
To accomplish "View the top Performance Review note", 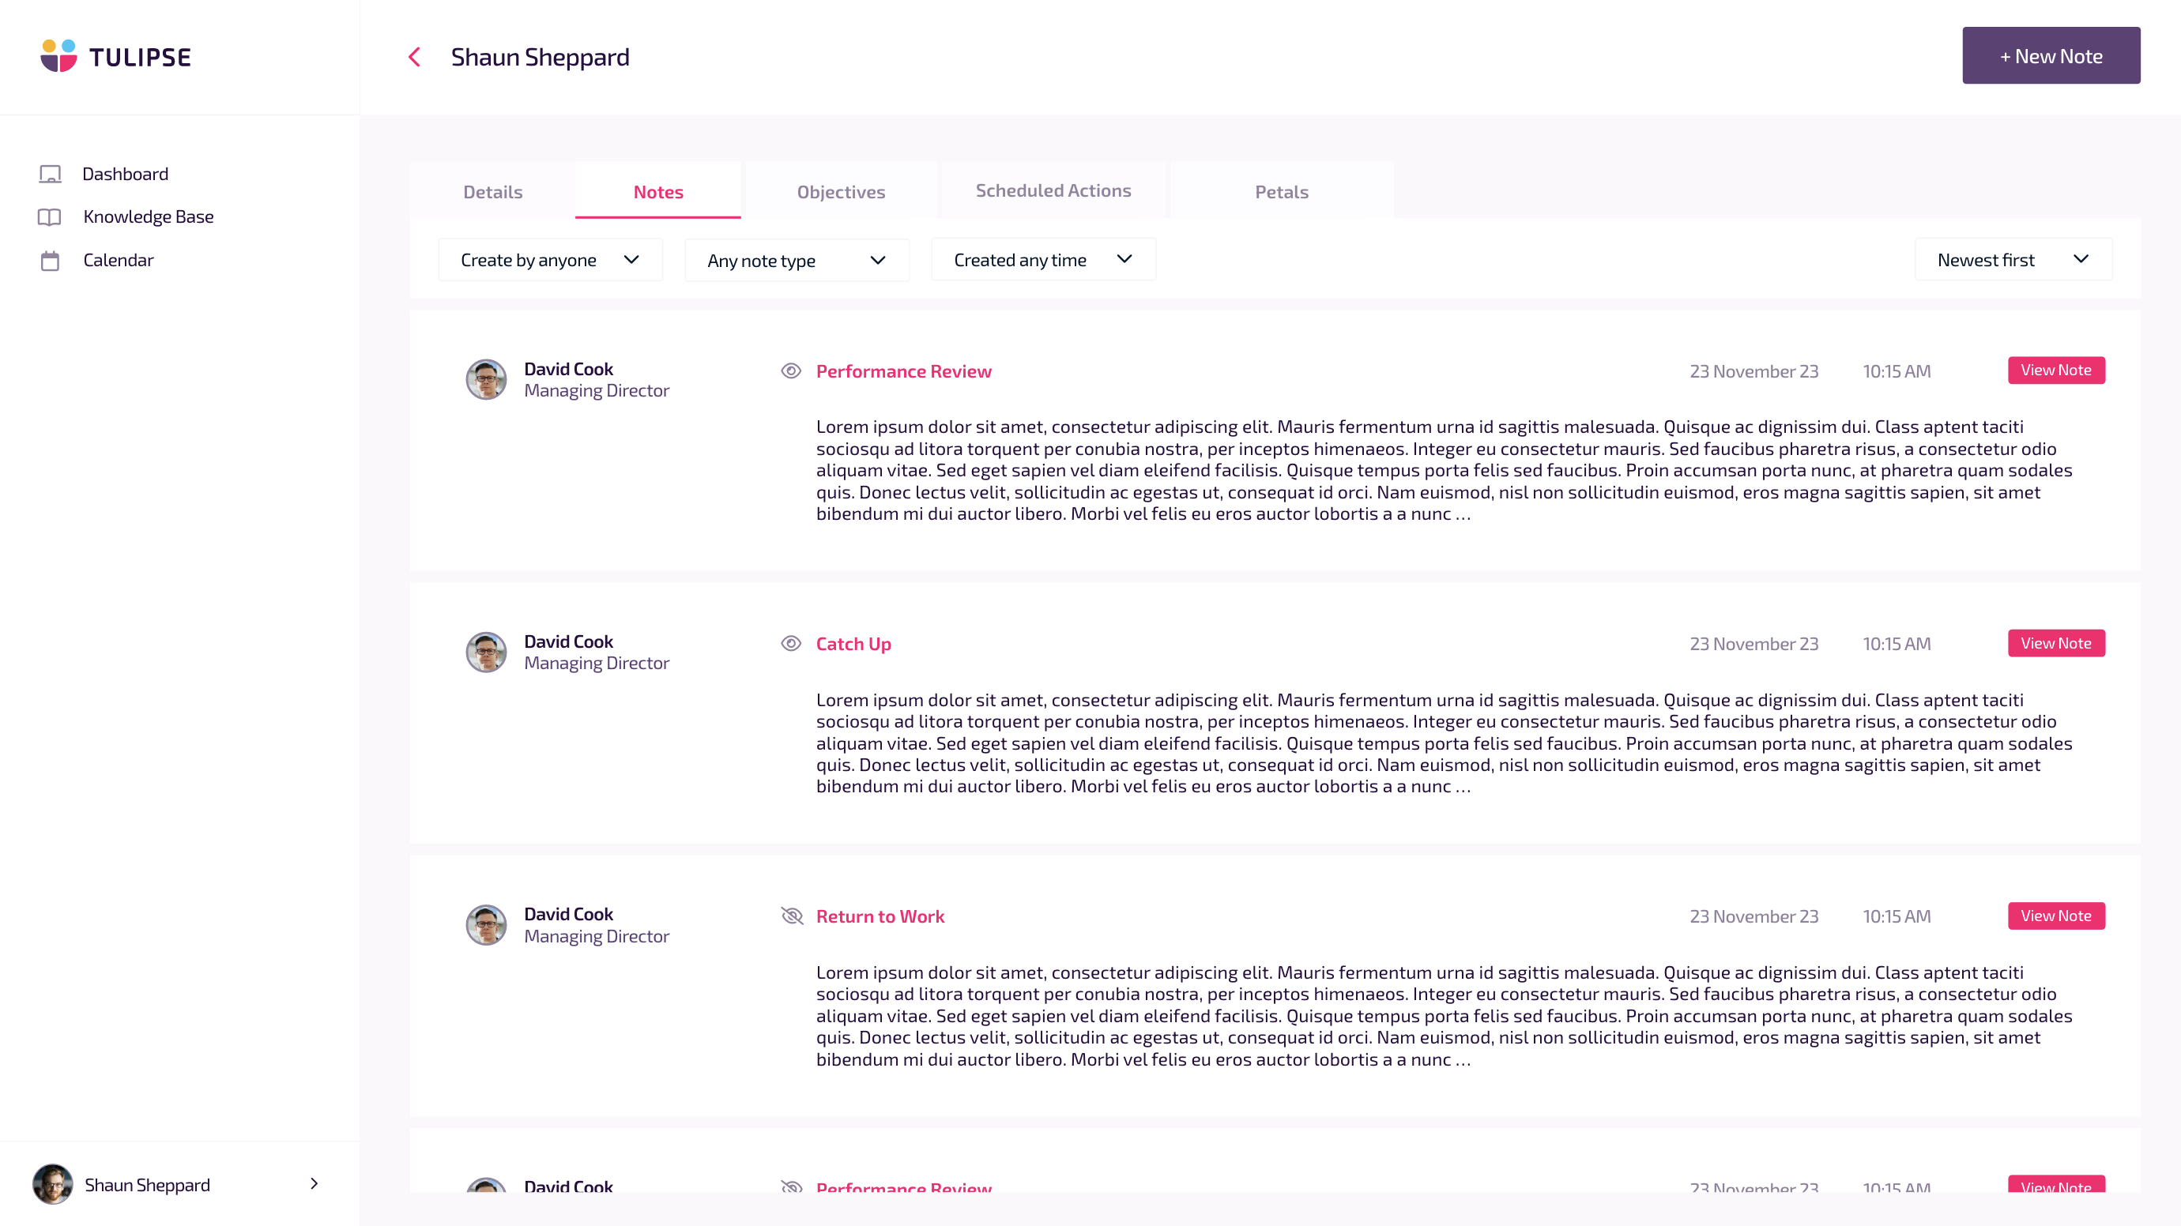I will click(2055, 370).
